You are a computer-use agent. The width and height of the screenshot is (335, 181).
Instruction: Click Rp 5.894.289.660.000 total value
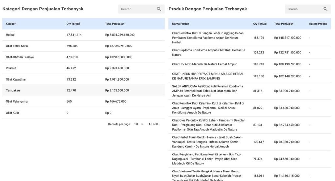[x=120, y=35]
